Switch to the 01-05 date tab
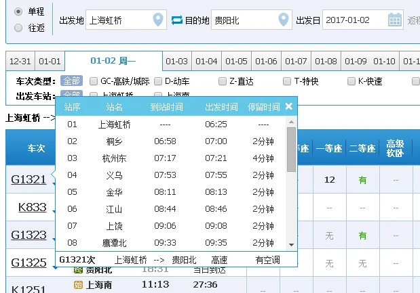Viewport: 420px width, 293px height. (x=237, y=62)
